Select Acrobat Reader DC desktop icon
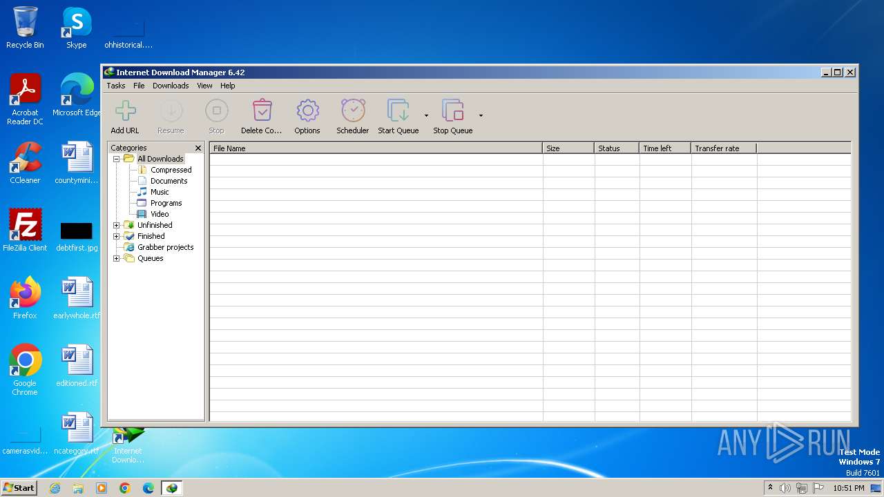The height and width of the screenshot is (497, 884). pyautogui.click(x=25, y=99)
